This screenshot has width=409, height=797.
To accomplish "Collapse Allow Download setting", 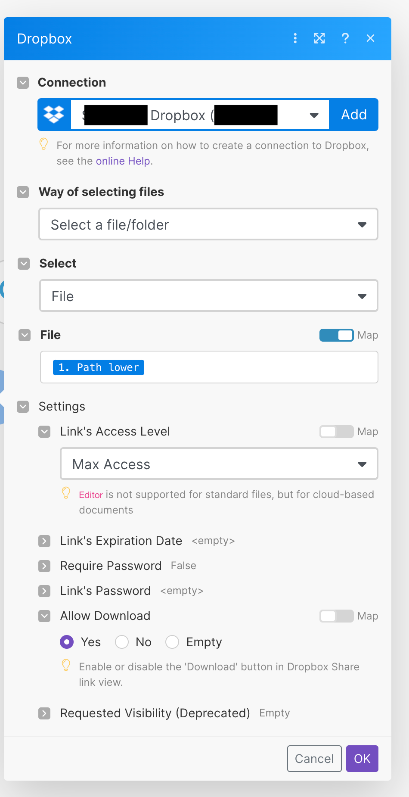I will pyautogui.click(x=44, y=616).
